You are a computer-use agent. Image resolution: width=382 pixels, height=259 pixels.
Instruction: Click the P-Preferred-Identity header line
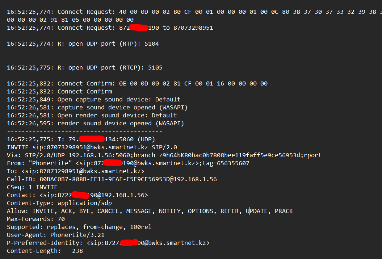click(108, 243)
